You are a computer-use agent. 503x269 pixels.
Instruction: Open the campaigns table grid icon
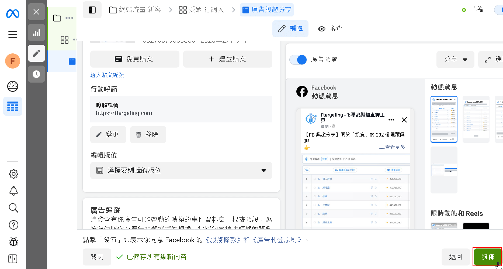click(x=13, y=106)
